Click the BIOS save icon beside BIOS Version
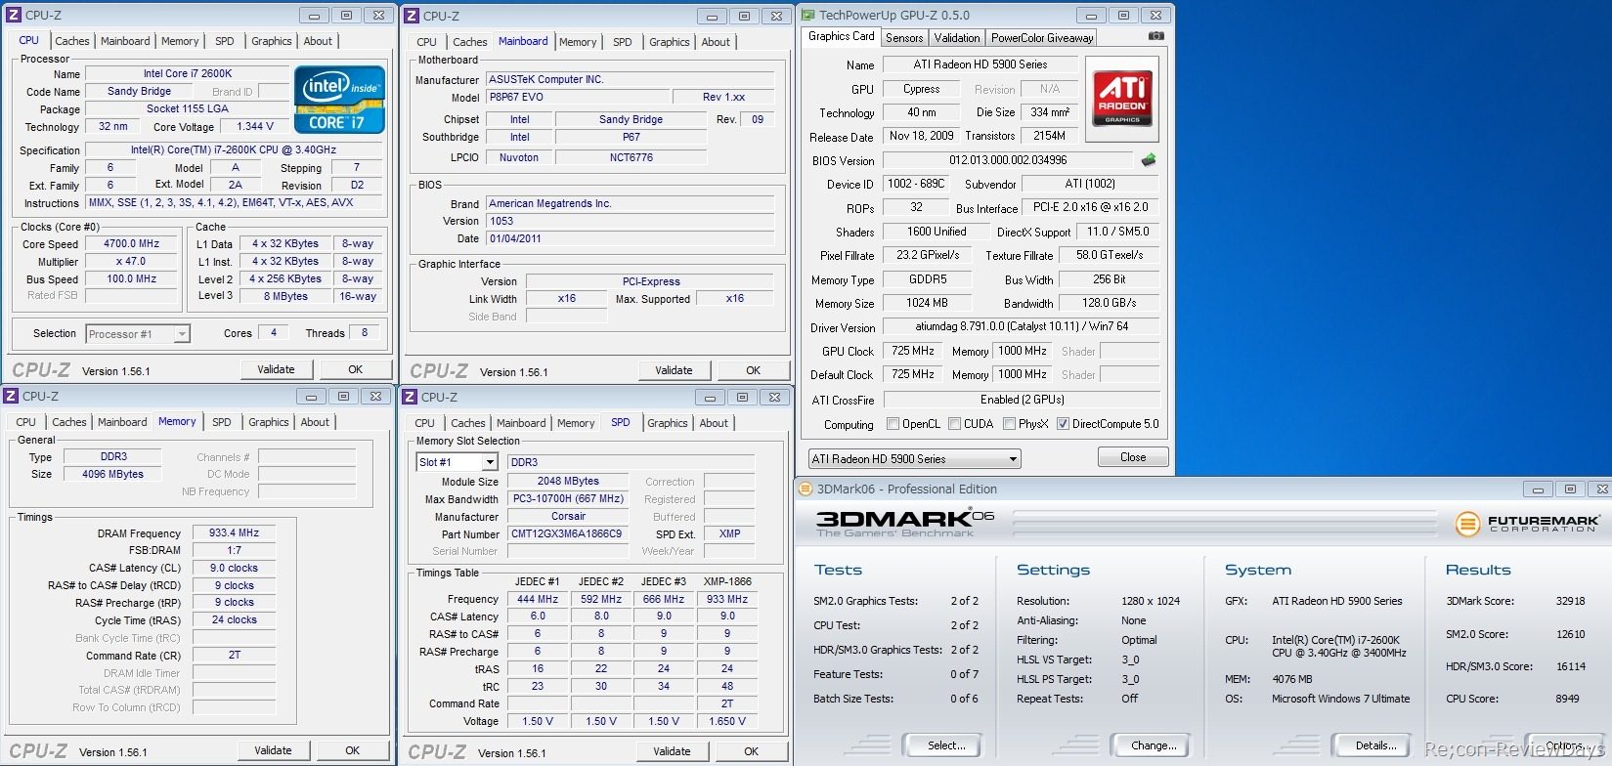Screen dimensions: 1612x766 [x=1149, y=160]
